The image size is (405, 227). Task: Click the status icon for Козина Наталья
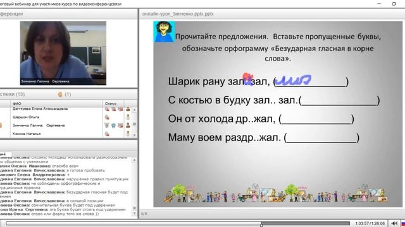coord(107,134)
